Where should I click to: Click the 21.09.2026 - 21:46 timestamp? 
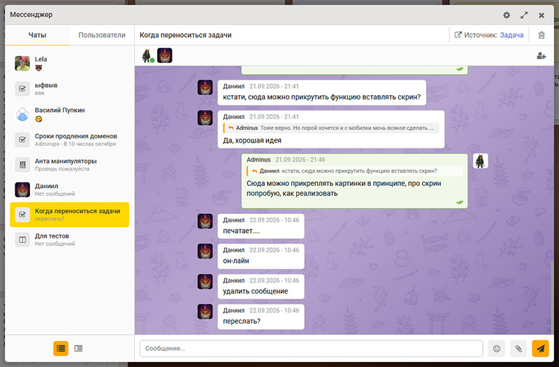pos(300,160)
